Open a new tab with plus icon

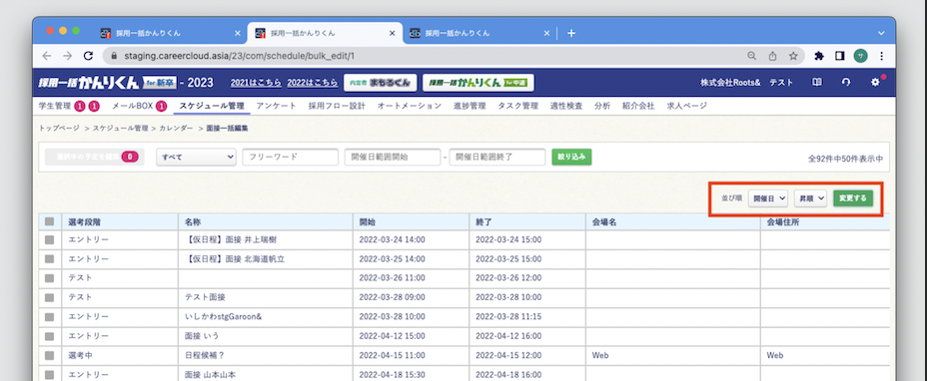point(571,33)
